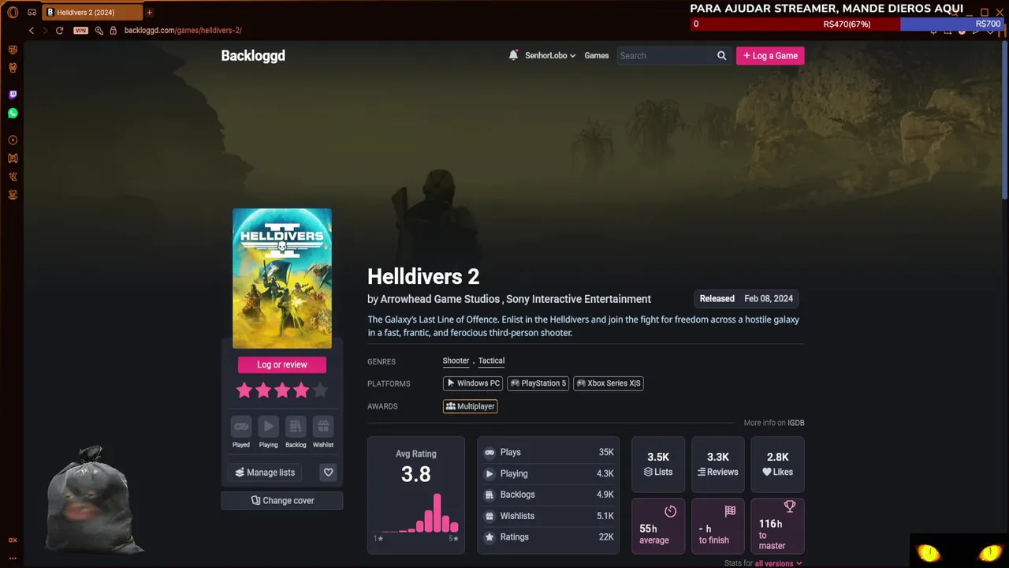Image resolution: width=1009 pixels, height=568 pixels.
Task: Open the Plays 35K stat row
Action: (x=549, y=453)
